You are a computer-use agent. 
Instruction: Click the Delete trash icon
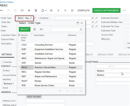click(36, 10)
